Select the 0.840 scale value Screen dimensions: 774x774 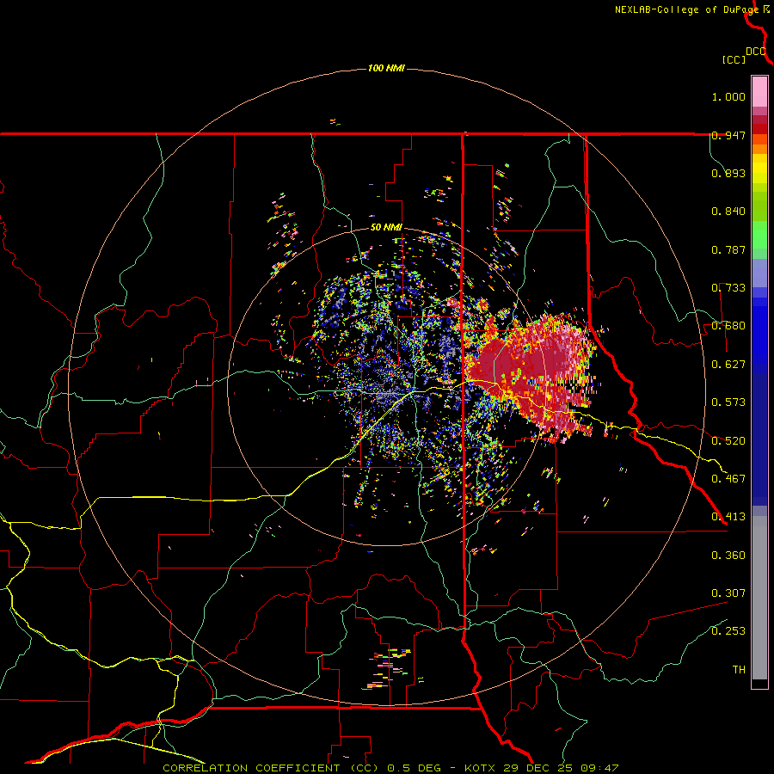click(x=728, y=212)
